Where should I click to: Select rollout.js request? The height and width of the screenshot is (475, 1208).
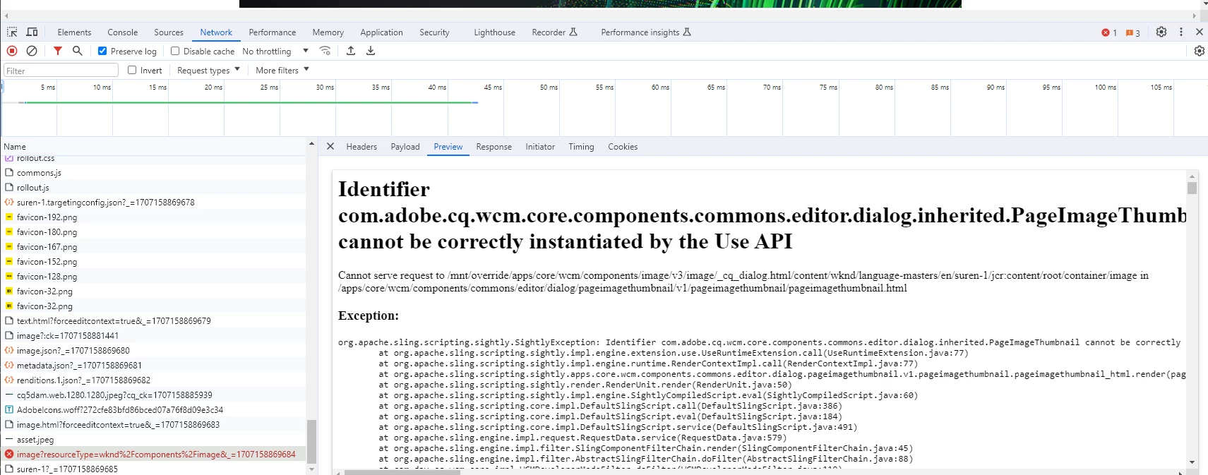[153, 188]
